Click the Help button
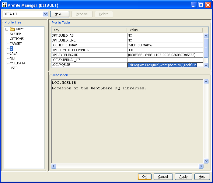213x183 pixels. click(x=202, y=177)
